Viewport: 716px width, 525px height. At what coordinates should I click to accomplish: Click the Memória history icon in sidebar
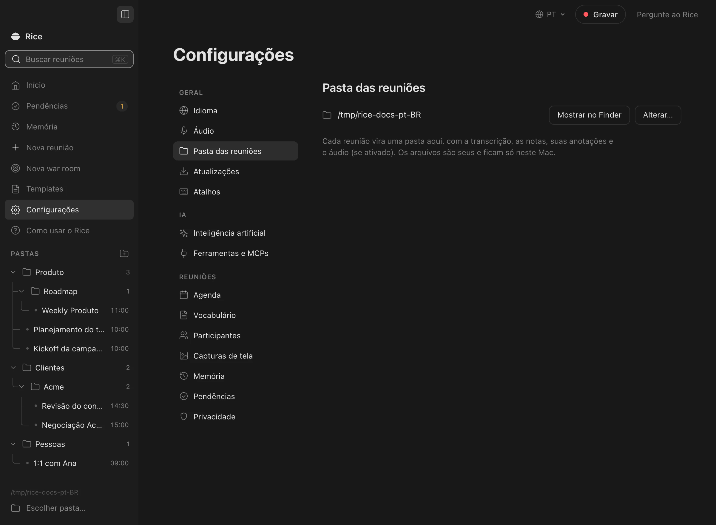[16, 127]
